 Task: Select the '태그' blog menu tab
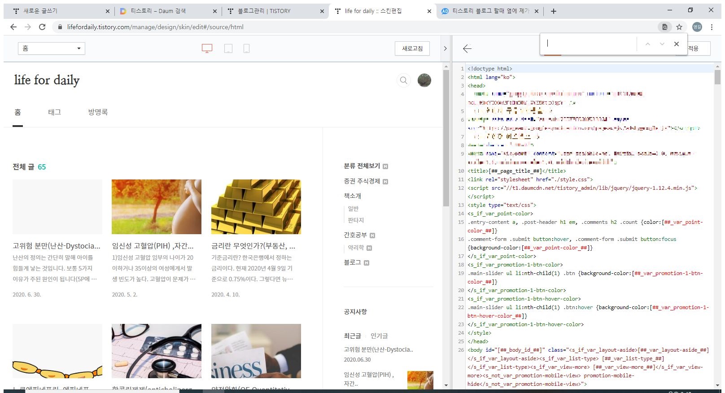(54, 112)
